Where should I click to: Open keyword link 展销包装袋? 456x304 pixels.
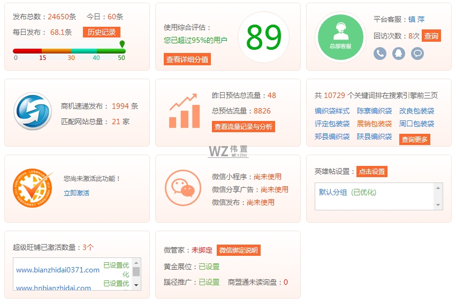374,124
